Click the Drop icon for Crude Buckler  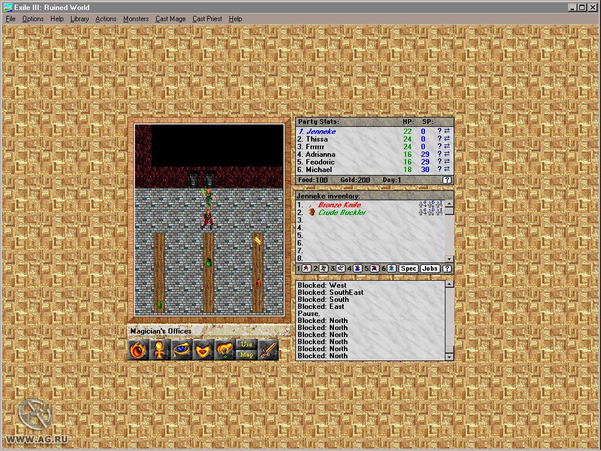[431, 212]
